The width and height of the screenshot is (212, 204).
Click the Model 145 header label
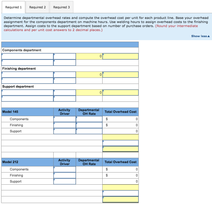10,112
